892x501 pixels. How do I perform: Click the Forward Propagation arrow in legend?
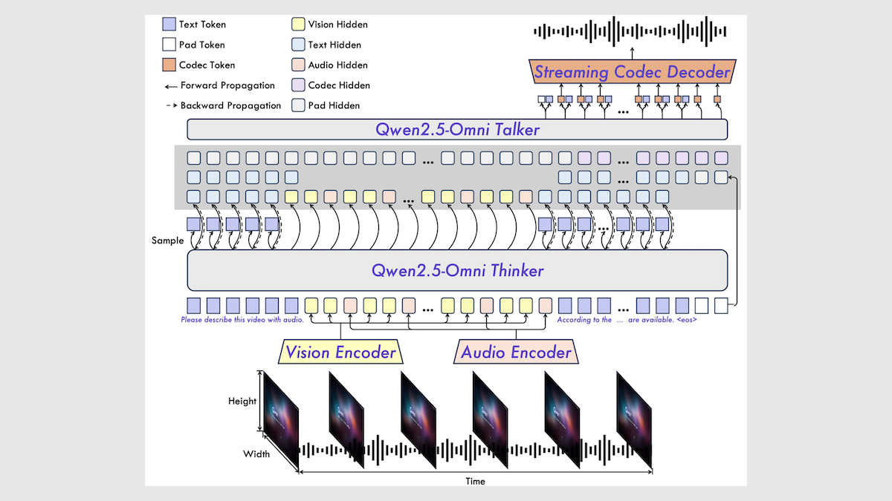[x=170, y=85]
